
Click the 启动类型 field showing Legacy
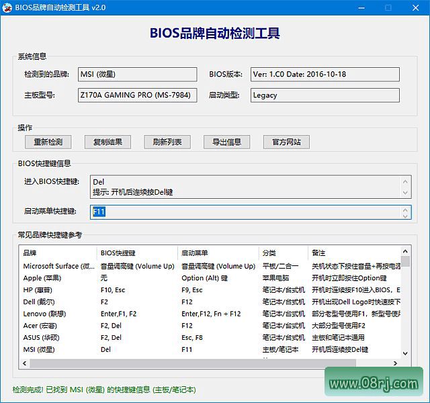325,95
